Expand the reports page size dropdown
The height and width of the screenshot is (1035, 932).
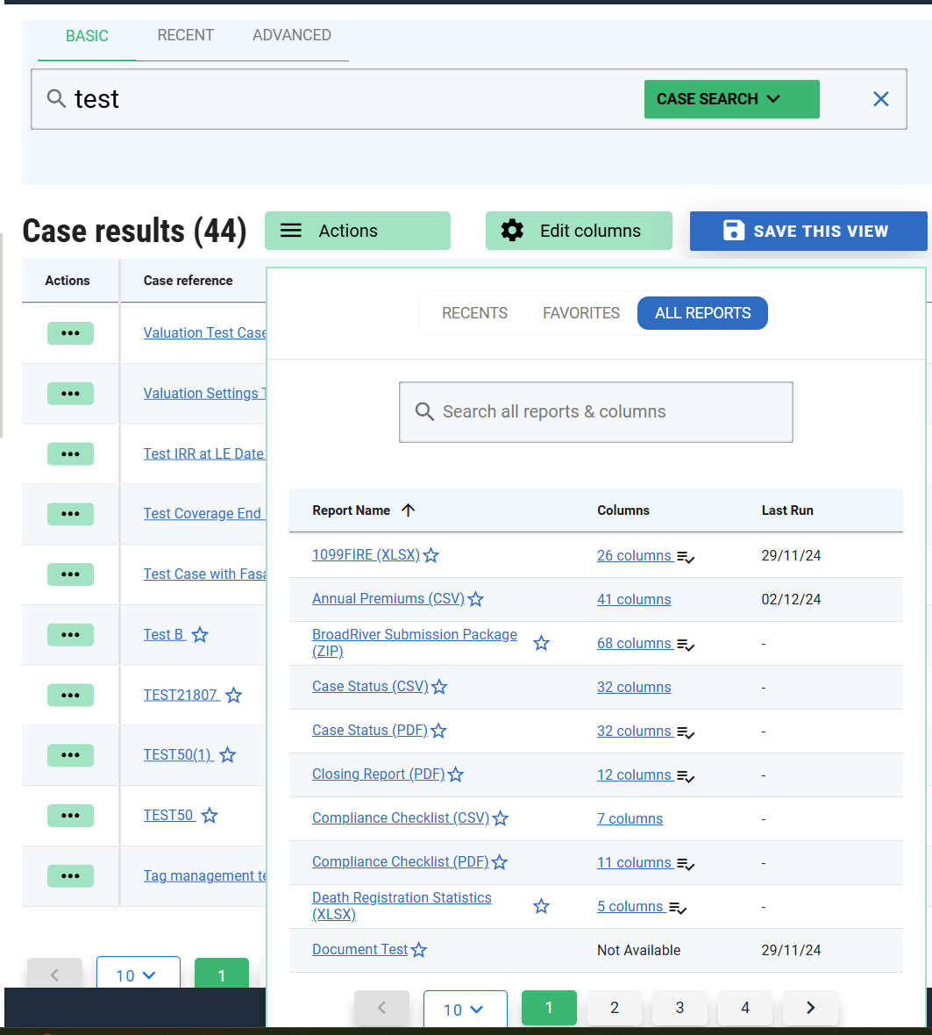pos(465,1009)
